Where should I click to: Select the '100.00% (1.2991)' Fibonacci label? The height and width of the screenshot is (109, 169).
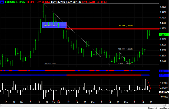point(125,49)
